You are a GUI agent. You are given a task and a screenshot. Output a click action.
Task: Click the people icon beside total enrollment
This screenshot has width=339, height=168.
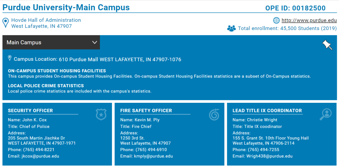231,29
